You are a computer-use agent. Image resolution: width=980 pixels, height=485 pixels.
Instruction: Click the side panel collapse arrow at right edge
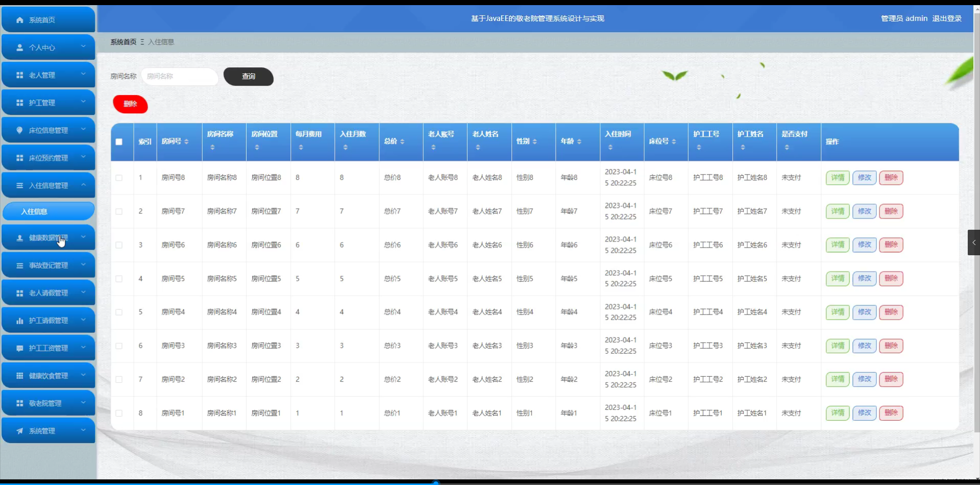974,243
